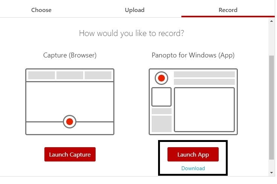Click the scrollbar down arrow
The width and height of the screenshot is (277, 184).
coord(271,173)
